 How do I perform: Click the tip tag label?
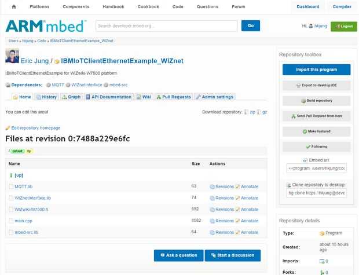click(x=29, y=151)
